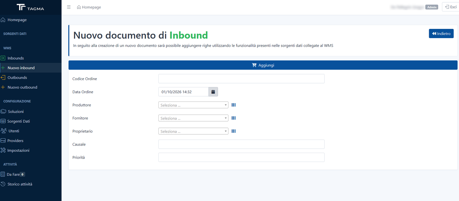Click the Providers card icon
Image resolution: width=459 pixels, height=201 pixels.
[x=3, y=141]
